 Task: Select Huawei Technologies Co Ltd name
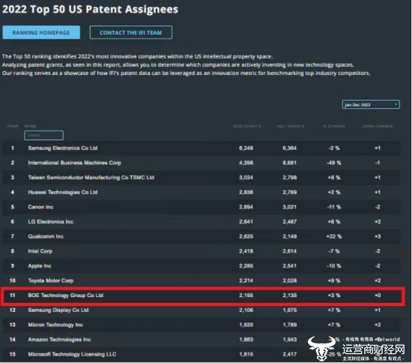(x=63, y=192)
